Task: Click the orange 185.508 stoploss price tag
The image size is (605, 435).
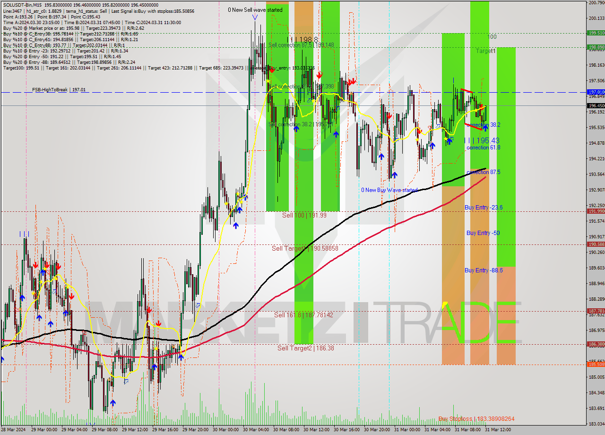Action: (596, 364)
